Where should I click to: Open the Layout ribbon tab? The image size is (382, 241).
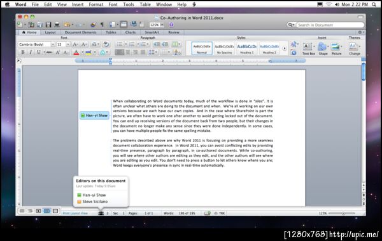coord(50,32)
